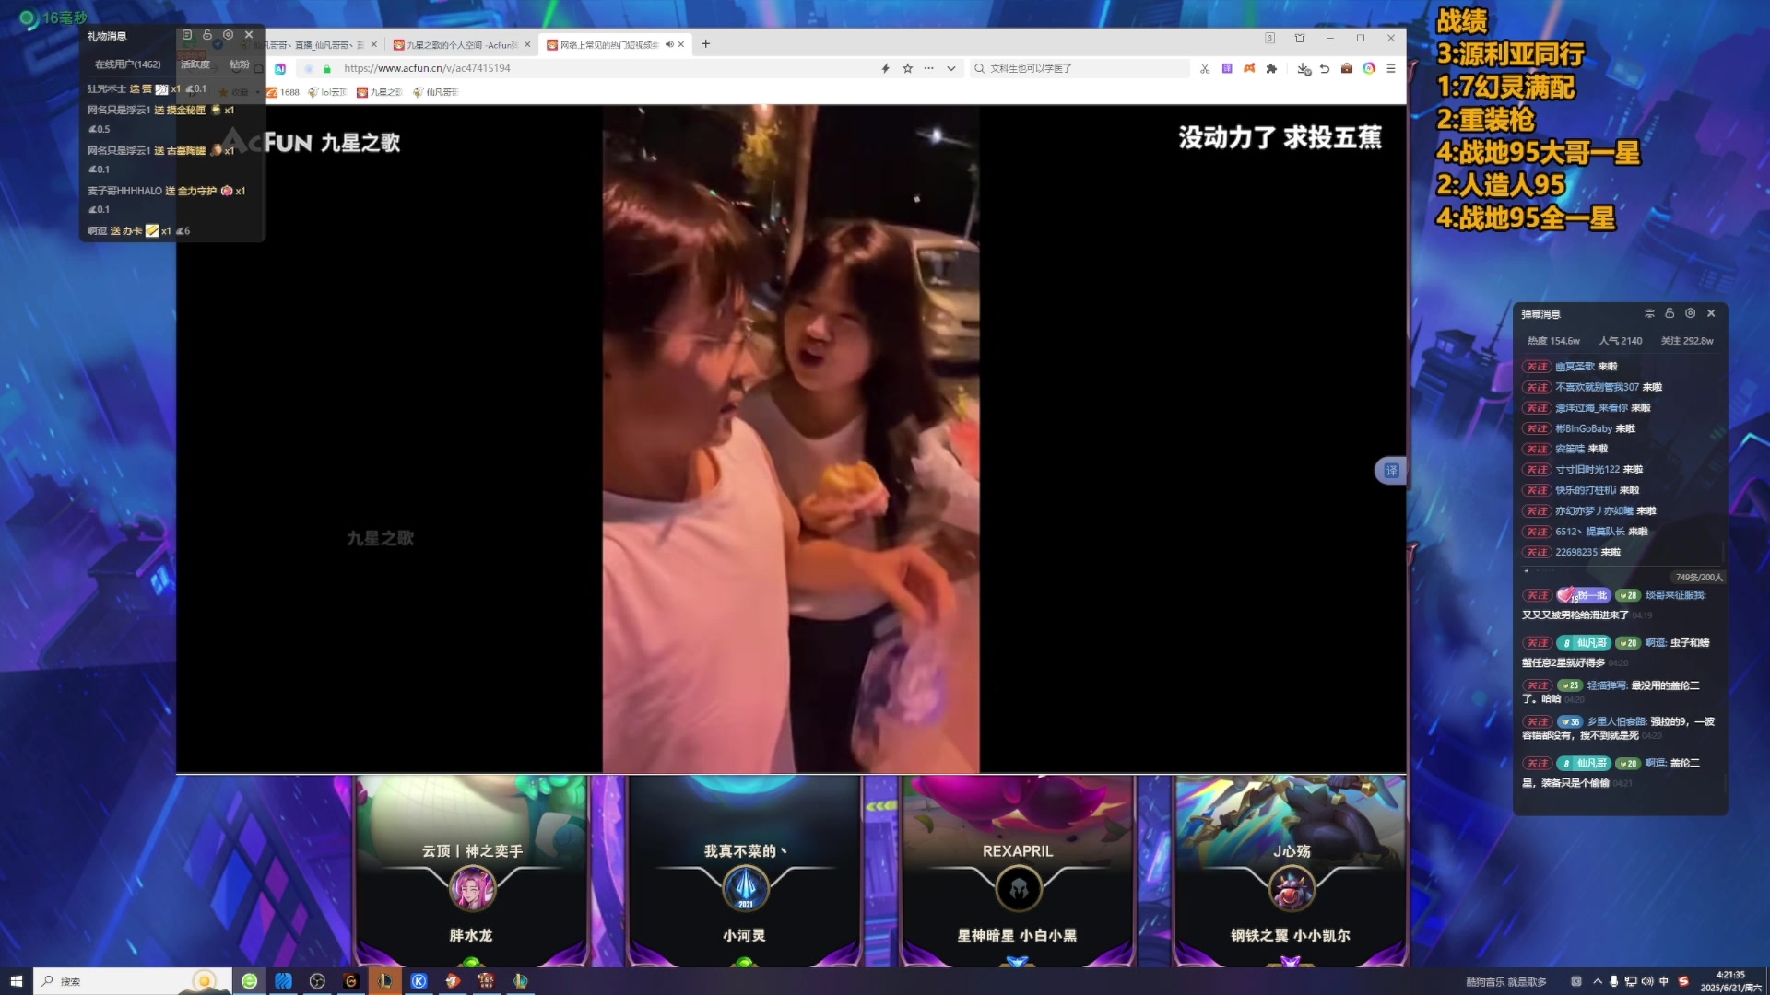1770x995 pixels.
Task: Click the floating 译 translate button
Action: click(x=1391, y=471)
